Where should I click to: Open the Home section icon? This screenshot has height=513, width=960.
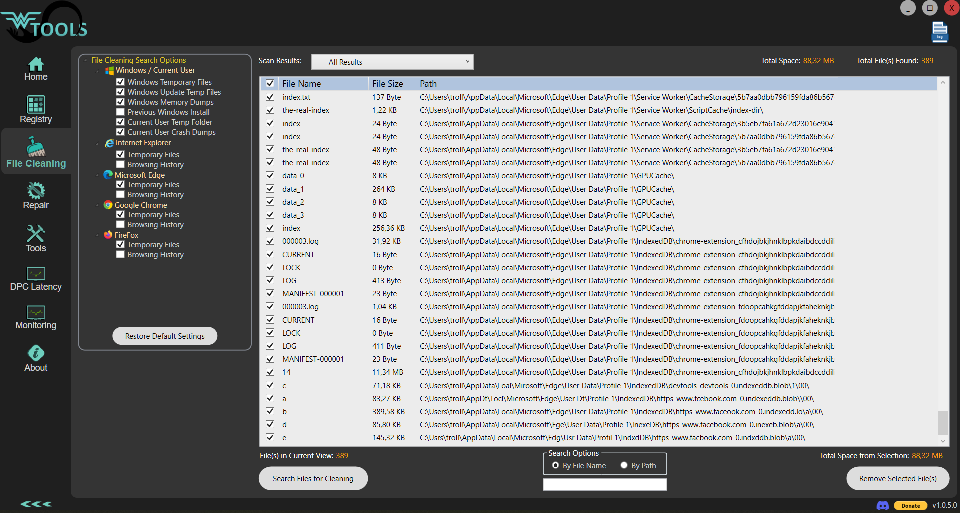[x=36, y=64]
